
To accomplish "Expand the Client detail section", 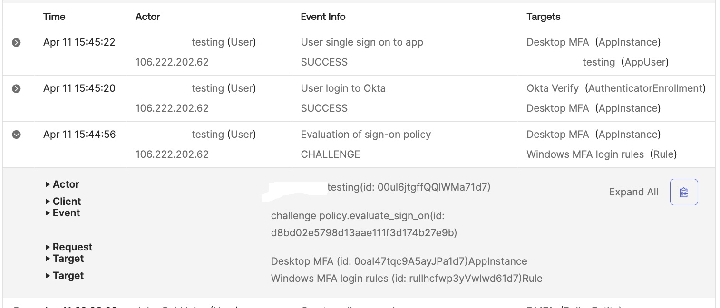I will [x=63, y=202].
